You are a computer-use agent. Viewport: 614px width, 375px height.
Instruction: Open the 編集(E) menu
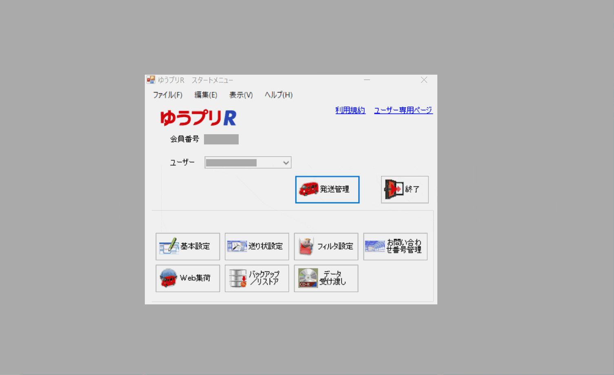(x=206, y=95)
